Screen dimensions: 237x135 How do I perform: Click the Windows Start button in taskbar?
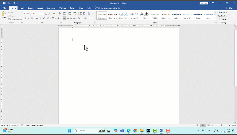(x=69, y=131)
